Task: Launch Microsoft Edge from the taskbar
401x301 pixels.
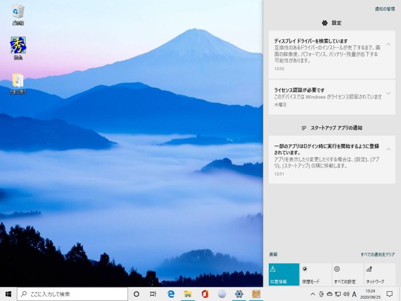Action: (171, 294)
